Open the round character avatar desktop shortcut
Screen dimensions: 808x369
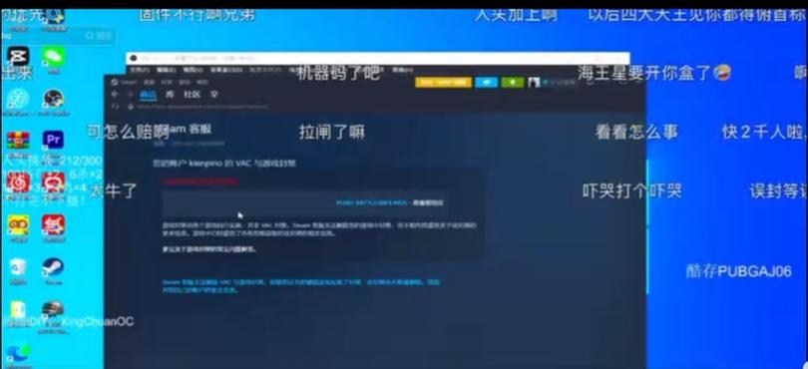(x=53, y=99)
